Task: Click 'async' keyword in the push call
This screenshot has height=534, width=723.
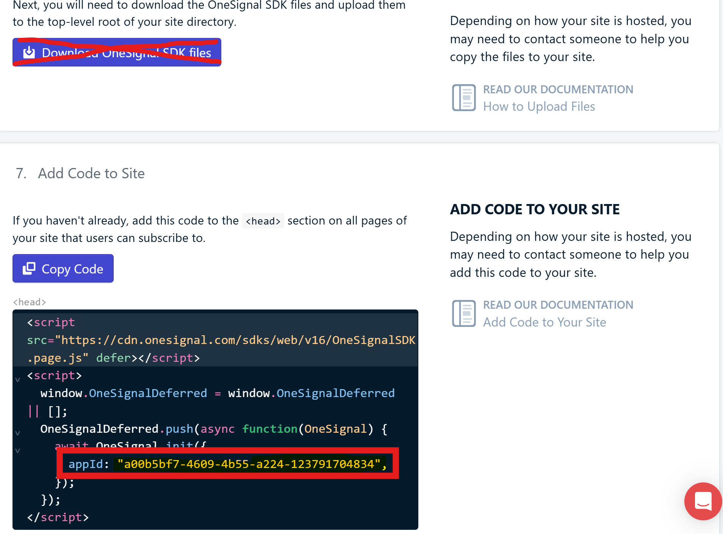Action: coord(218,429)
